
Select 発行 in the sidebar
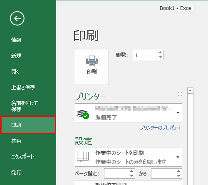click(x=16, y=173)
